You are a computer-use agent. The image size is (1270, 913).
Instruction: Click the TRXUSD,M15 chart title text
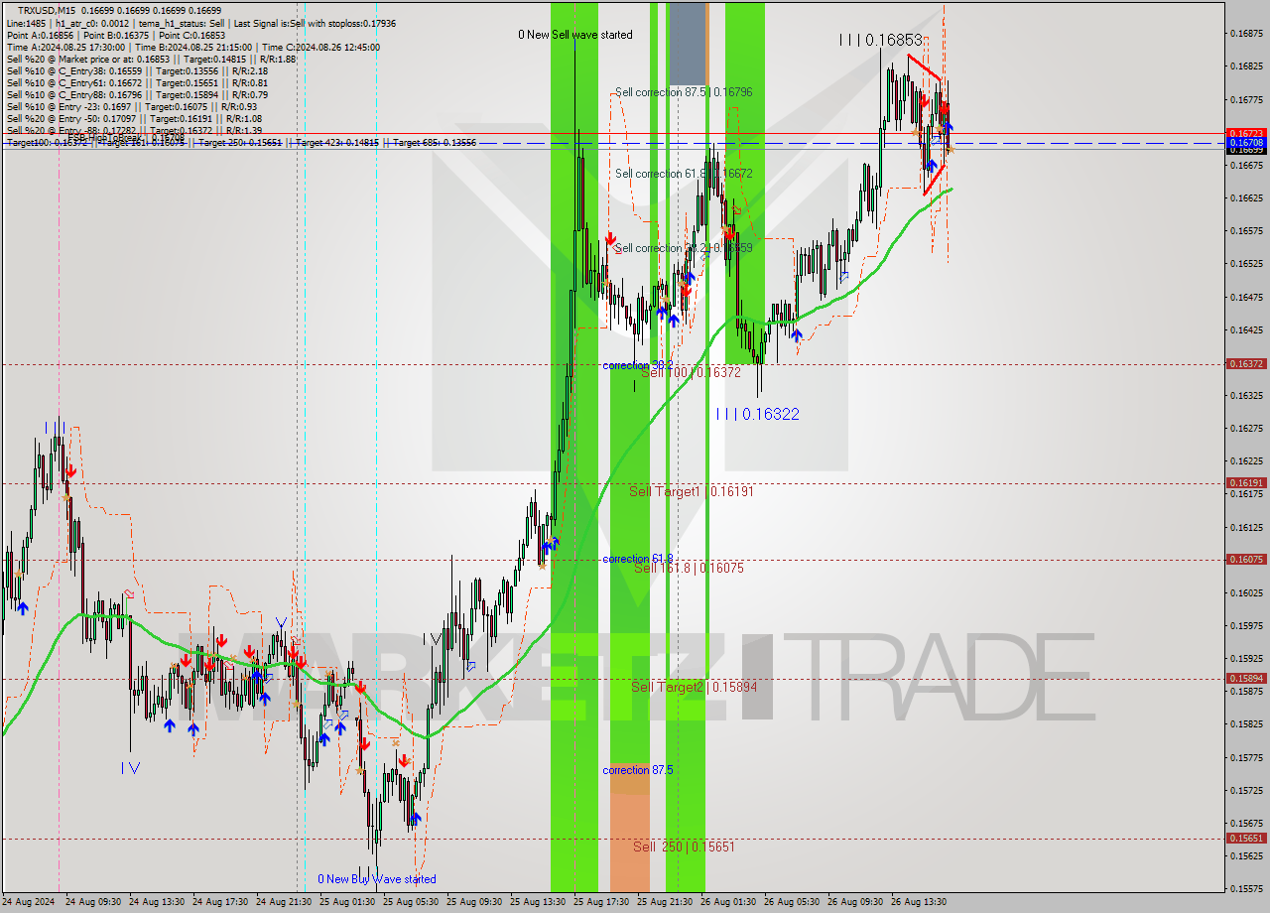(x=47, y=10)
